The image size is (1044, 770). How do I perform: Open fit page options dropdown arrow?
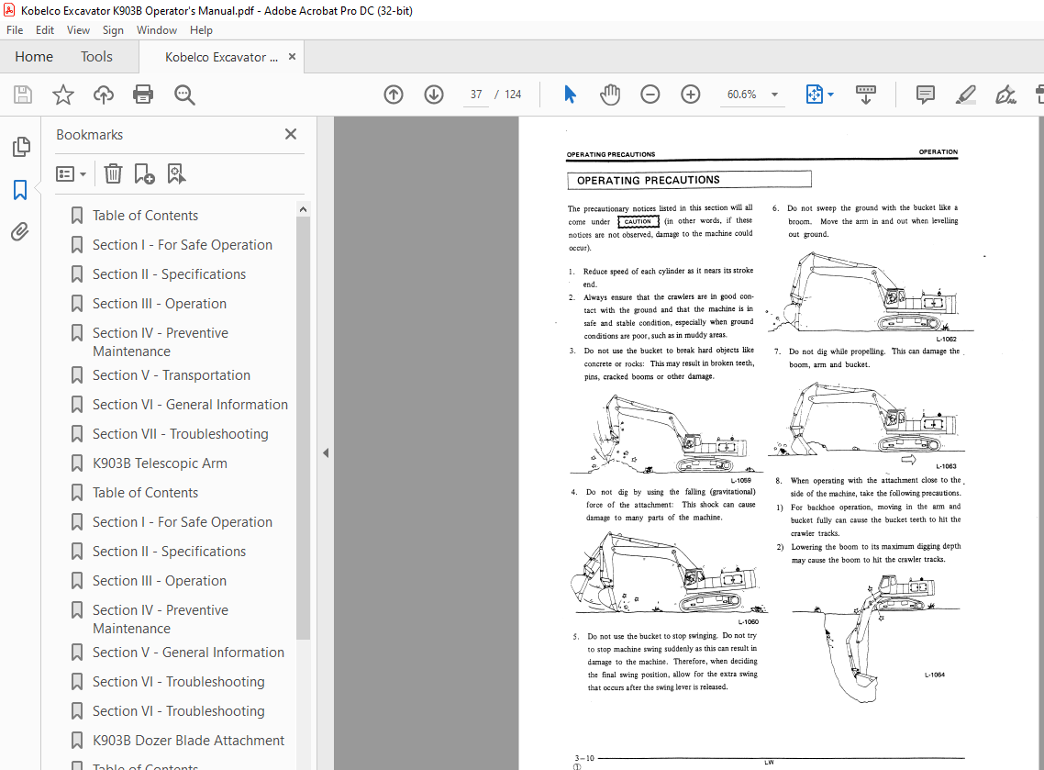(x=831, y=95)
